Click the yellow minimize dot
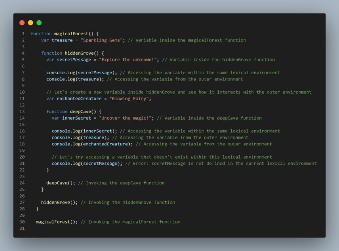 [x=31, y=23]
